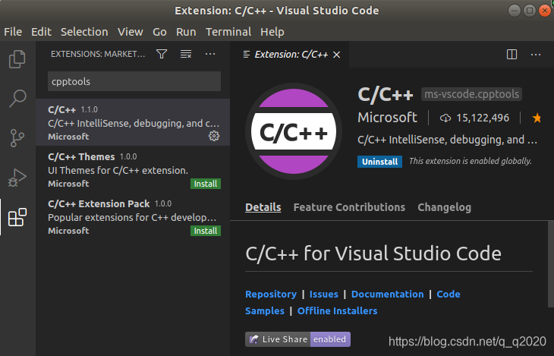The height and width of the screenshot is (356, 554).
Task: Switch to the Changelog tab
Action: click(x=444, y=207)
